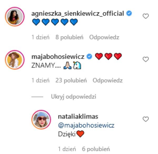Click verified badge next to majabohosiewicz
Image resolution: width=158 pixels, height=154 pixels.
[89, 57]
